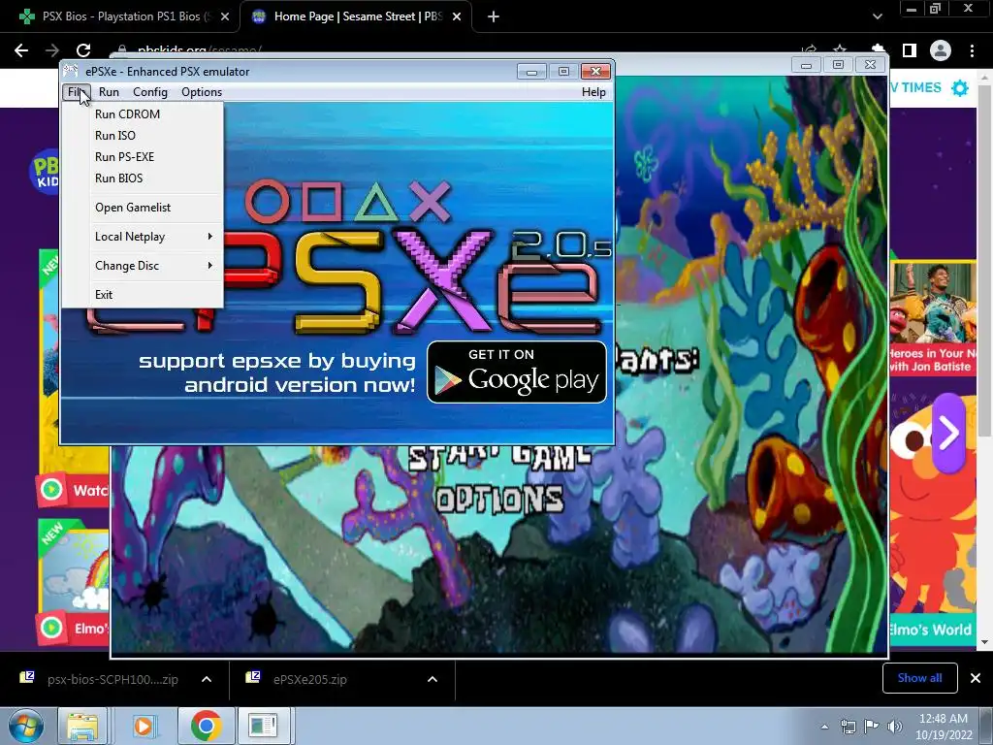The width and height of the screenshot is (993, 745).
Task: Click the Watch play button on left
Action: [51, 489]
